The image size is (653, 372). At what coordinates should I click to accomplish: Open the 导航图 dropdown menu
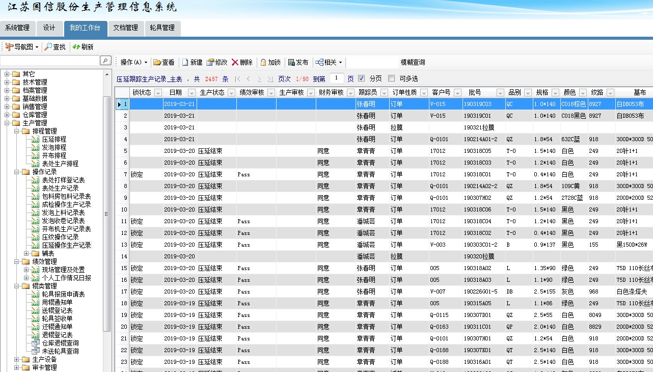(x=22, y=47)
